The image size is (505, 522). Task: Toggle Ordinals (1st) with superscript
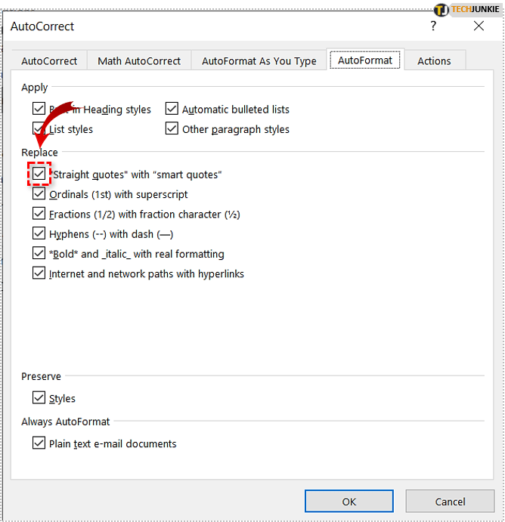[39, 194]
